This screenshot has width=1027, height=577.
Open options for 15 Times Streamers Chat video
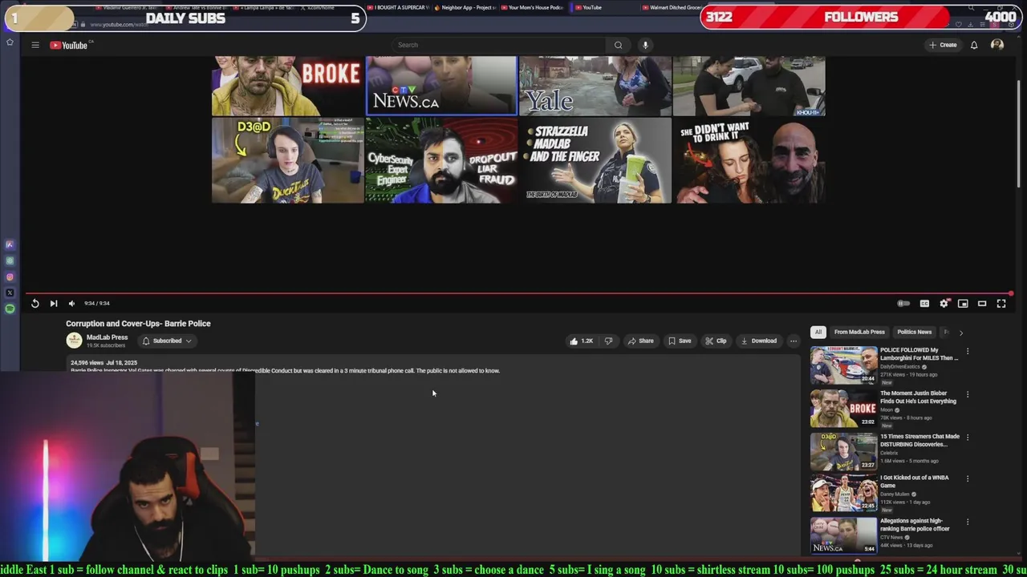click(968, 438)
